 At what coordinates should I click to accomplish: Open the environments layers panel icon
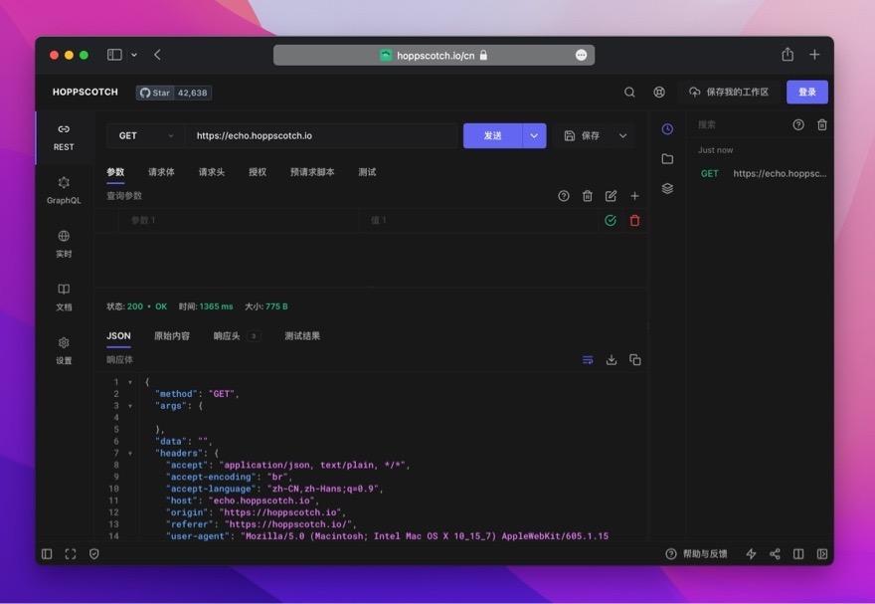click(x=667, y=188)
